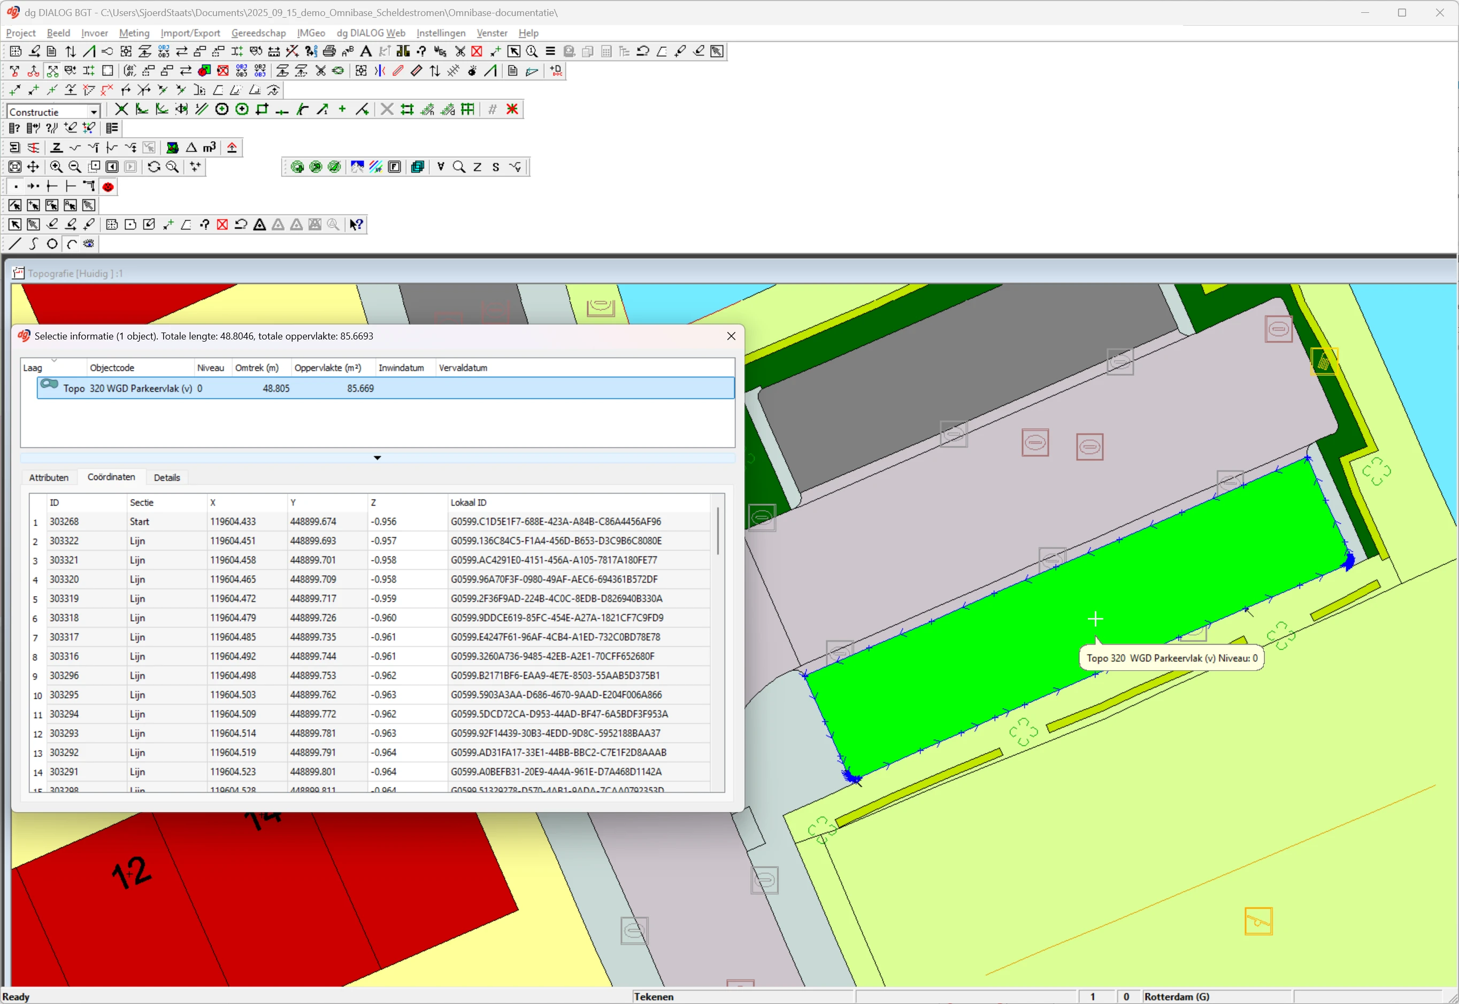The image size is (1459, 1004).
Task: Click the printer icon in top toolbar
Action: click(x=329, y=51)
